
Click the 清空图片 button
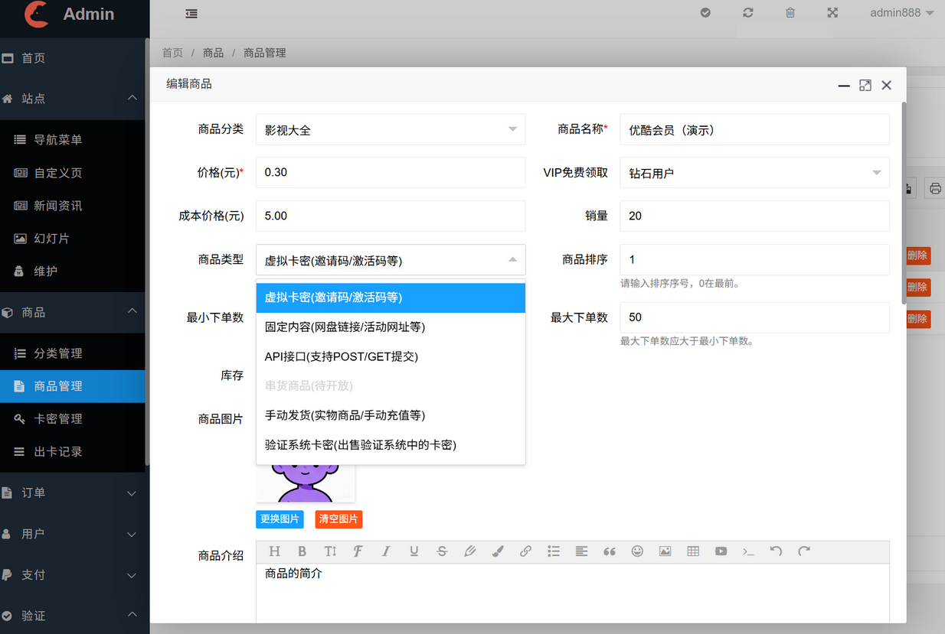(x=338, y=519)
